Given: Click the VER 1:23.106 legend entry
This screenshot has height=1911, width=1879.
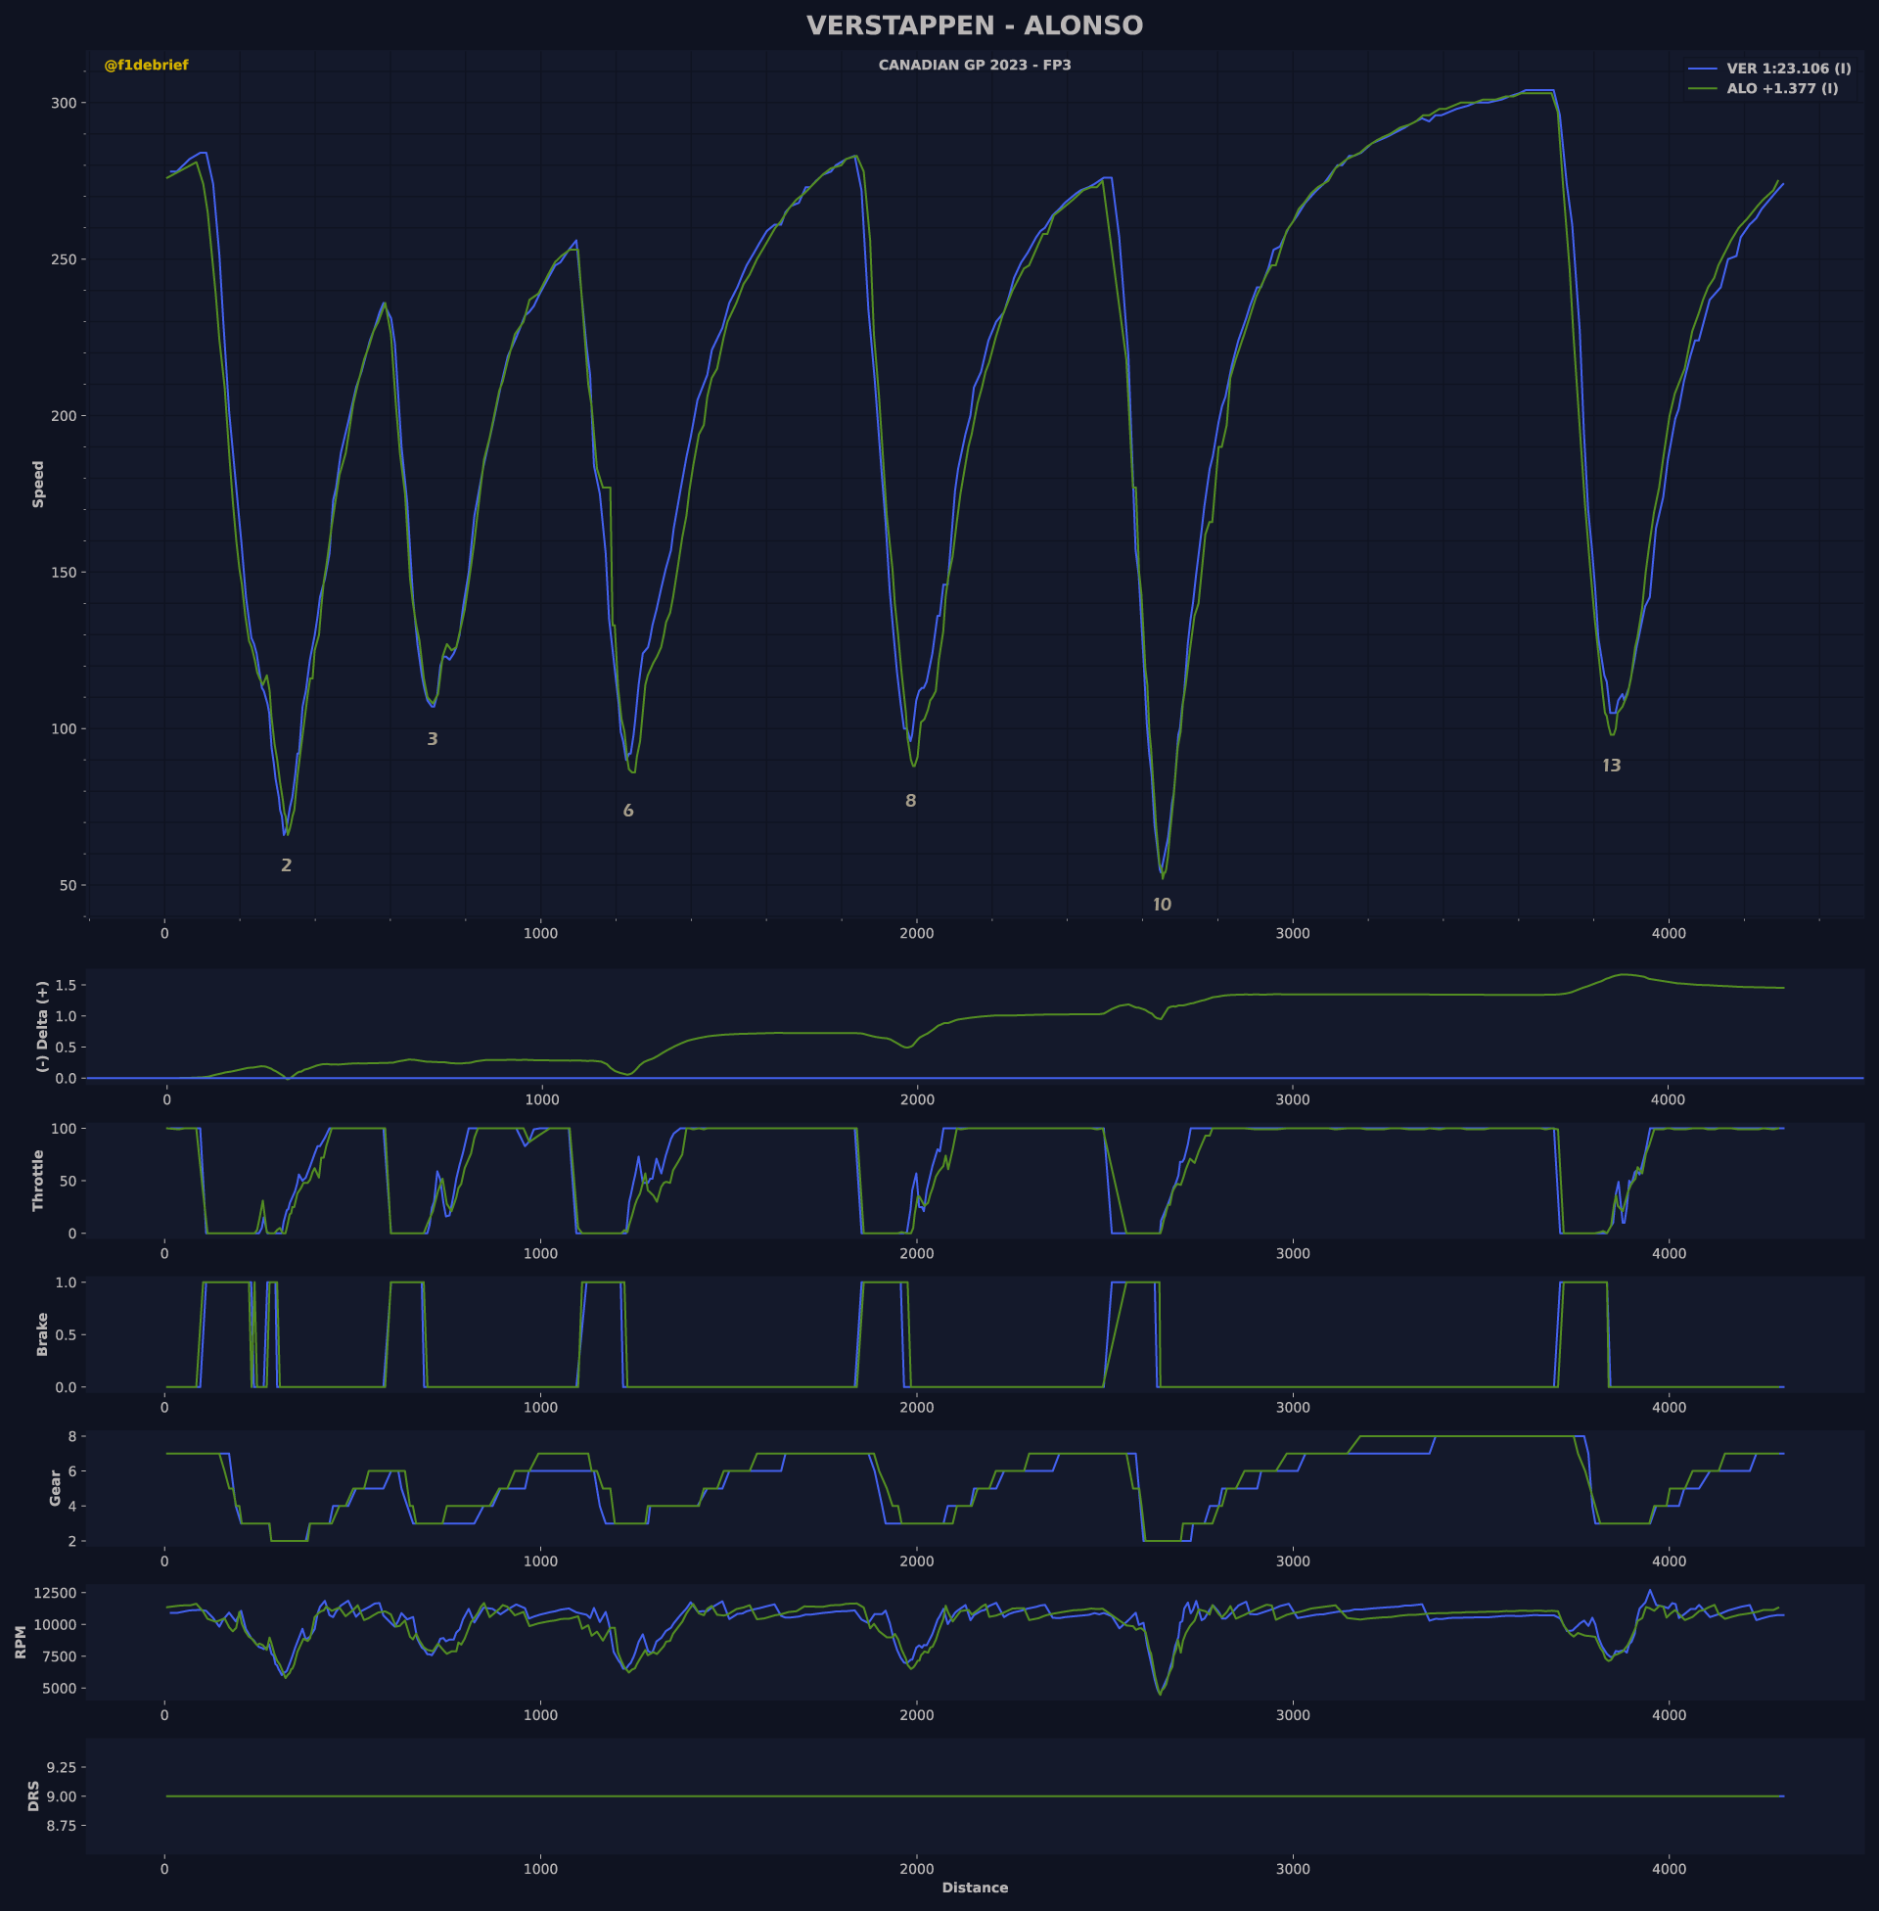Looking at the screenshot, I should pos(1788,70).
